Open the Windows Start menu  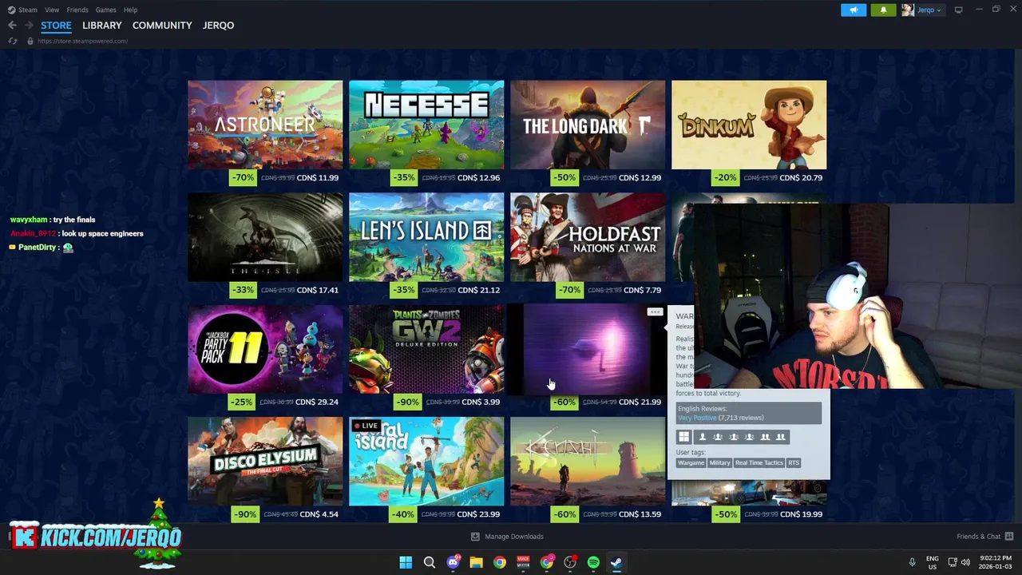(406, 562)
